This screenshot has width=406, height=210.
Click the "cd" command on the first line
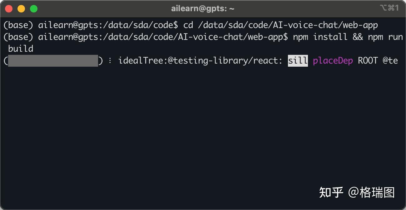tap(188, 25)
